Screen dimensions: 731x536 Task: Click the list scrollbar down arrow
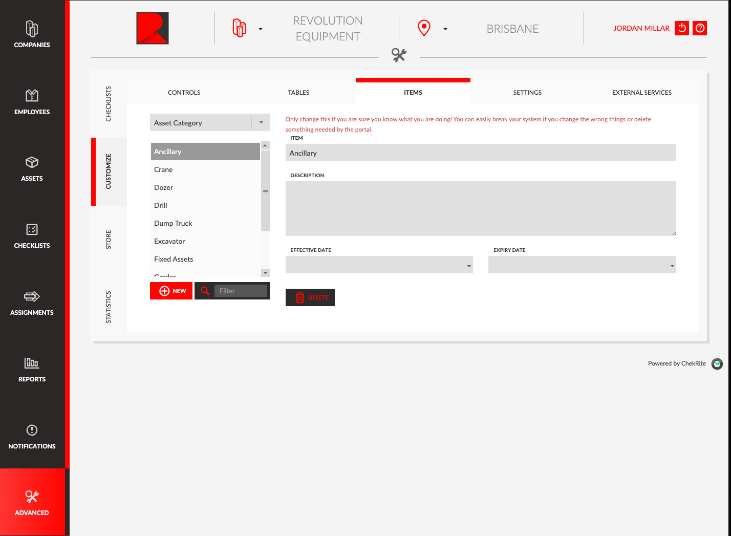265,273
